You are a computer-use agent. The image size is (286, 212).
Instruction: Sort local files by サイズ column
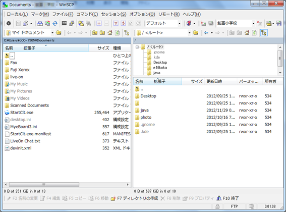100,48
